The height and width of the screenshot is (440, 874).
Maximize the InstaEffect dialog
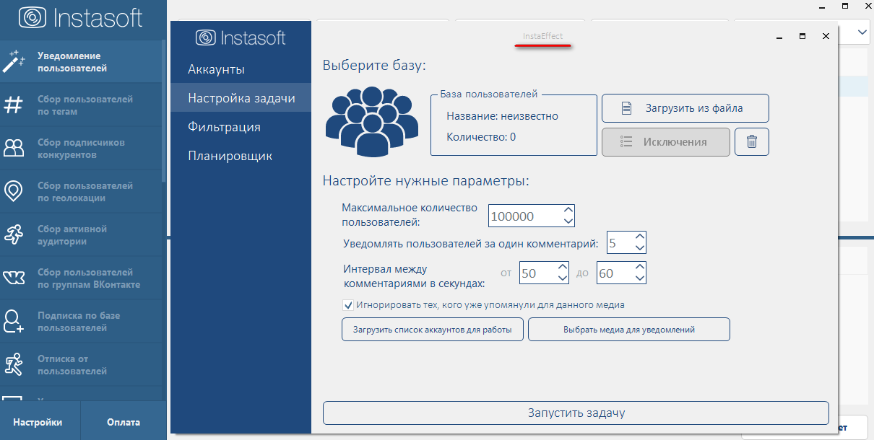pyautogui.click(x=802, y=35)
